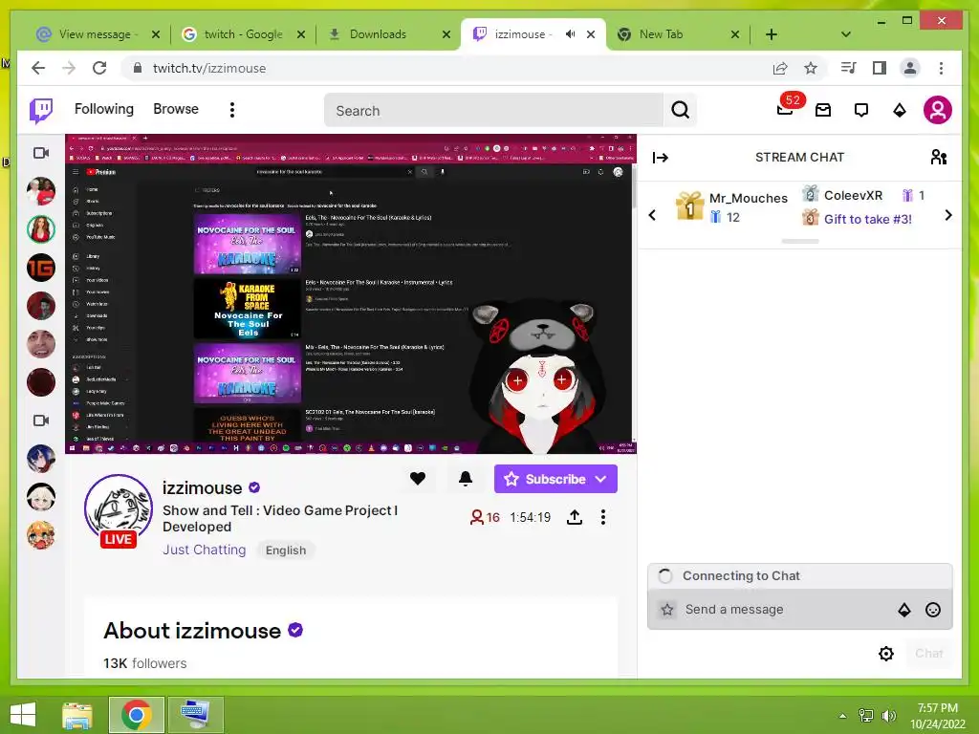The height and width of the screenshot is (734, 979).
Task: Open the Following page
Action: click(x=103, y=109)
